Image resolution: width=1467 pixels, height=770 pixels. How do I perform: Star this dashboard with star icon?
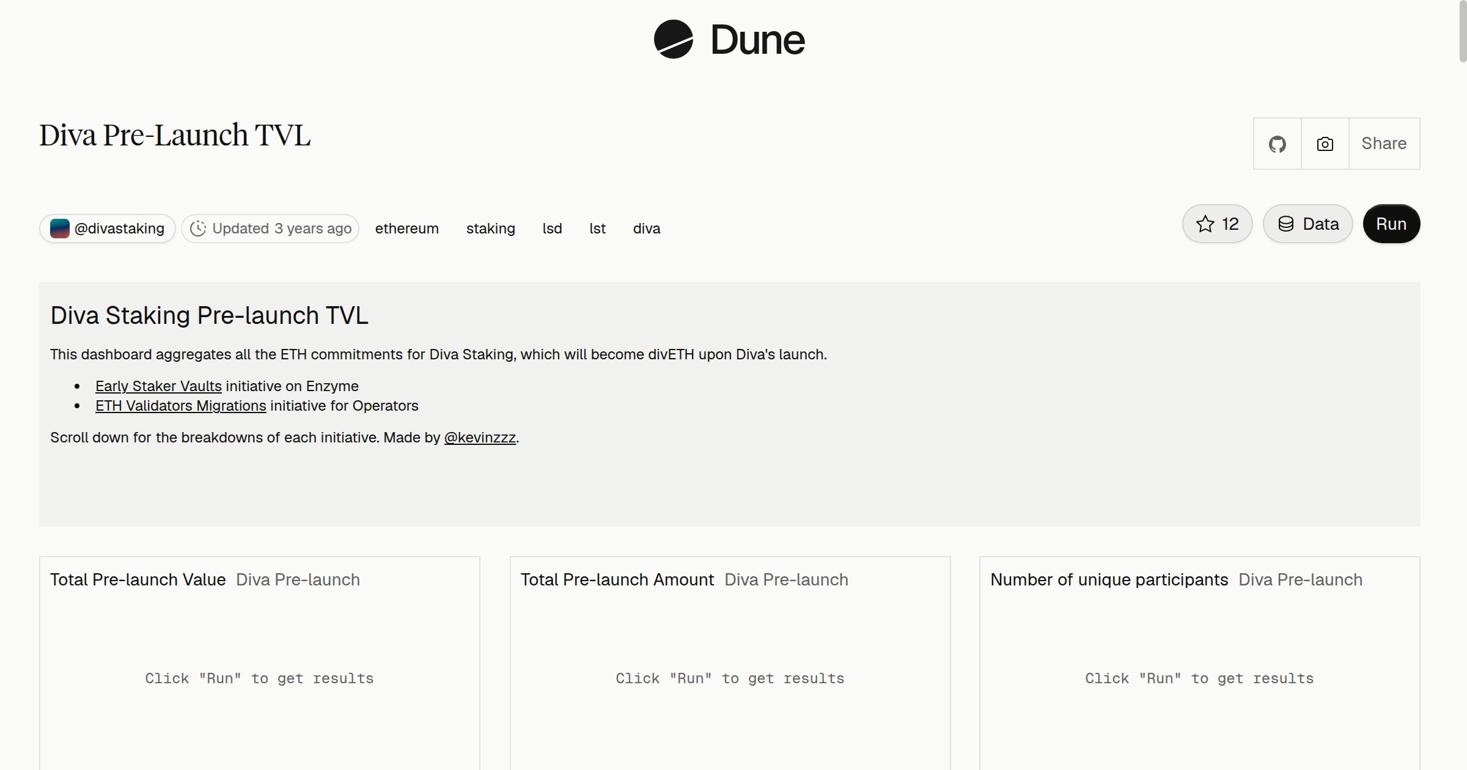[1205, 224]
